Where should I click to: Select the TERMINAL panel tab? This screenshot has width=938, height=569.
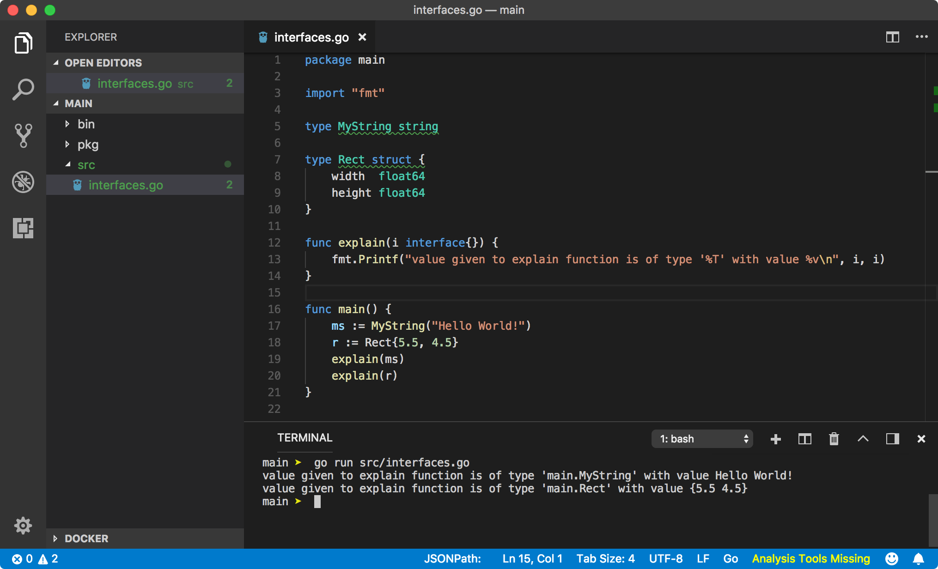305,438
